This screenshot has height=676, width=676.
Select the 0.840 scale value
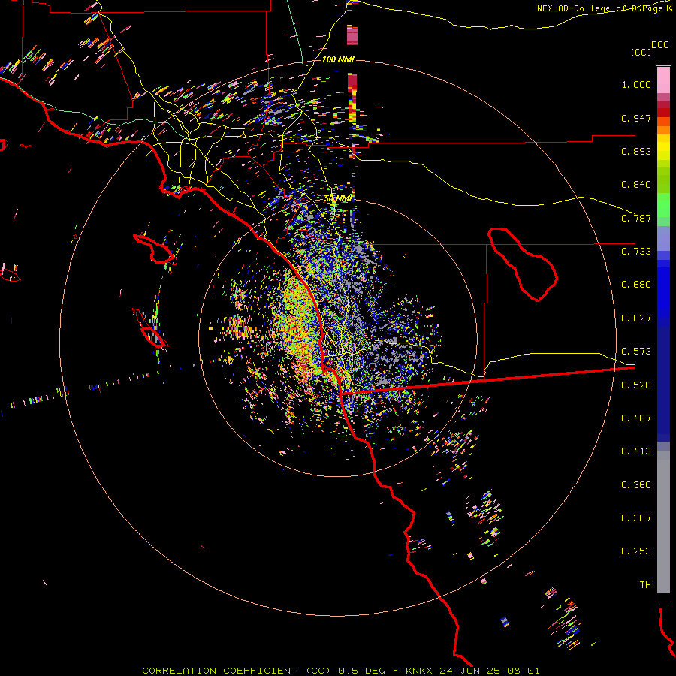pos(636,185)
